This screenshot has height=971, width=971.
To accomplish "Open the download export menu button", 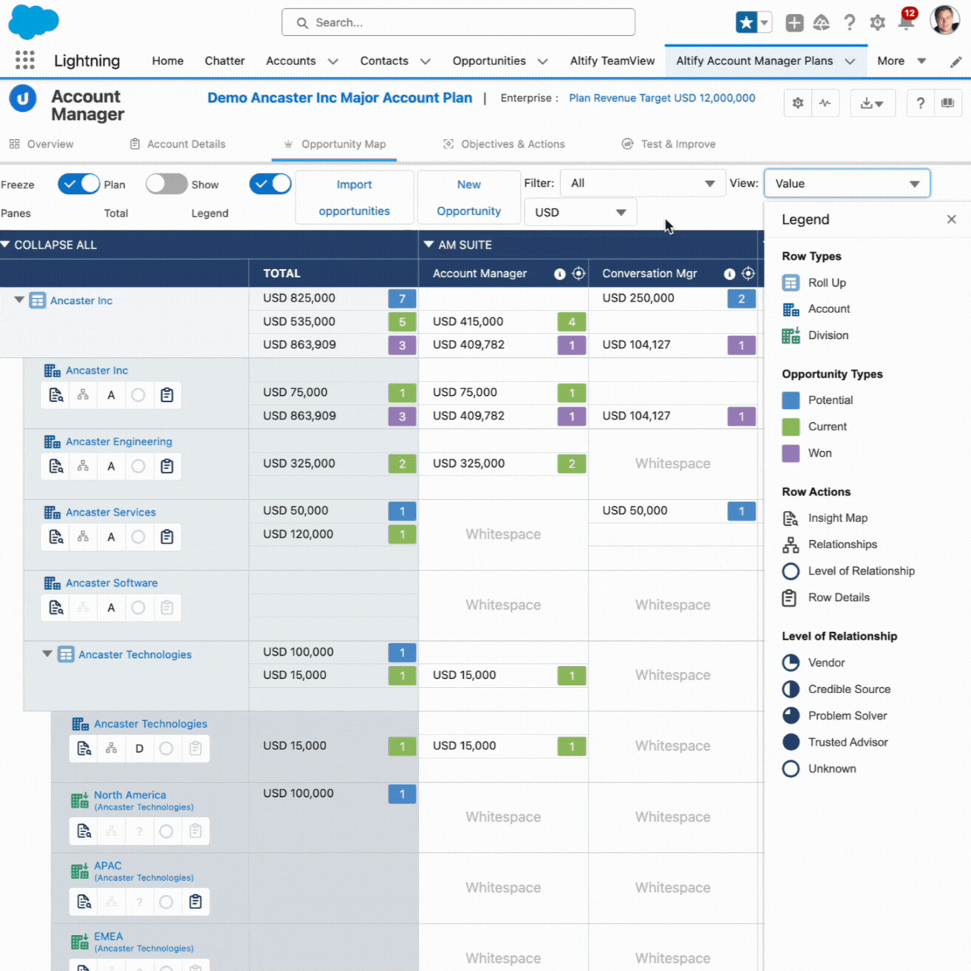I will click(872, 103).
